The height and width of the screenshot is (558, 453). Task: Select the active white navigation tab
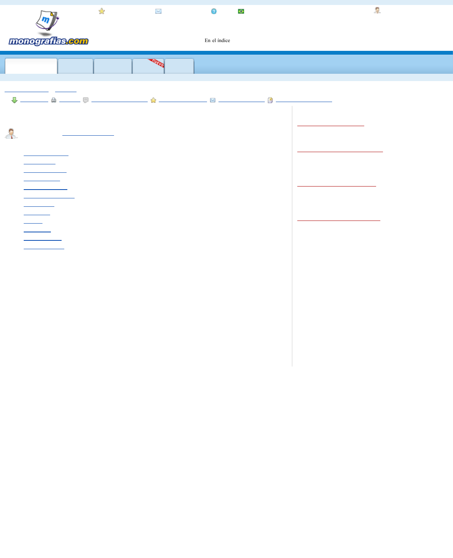[31, 66]
